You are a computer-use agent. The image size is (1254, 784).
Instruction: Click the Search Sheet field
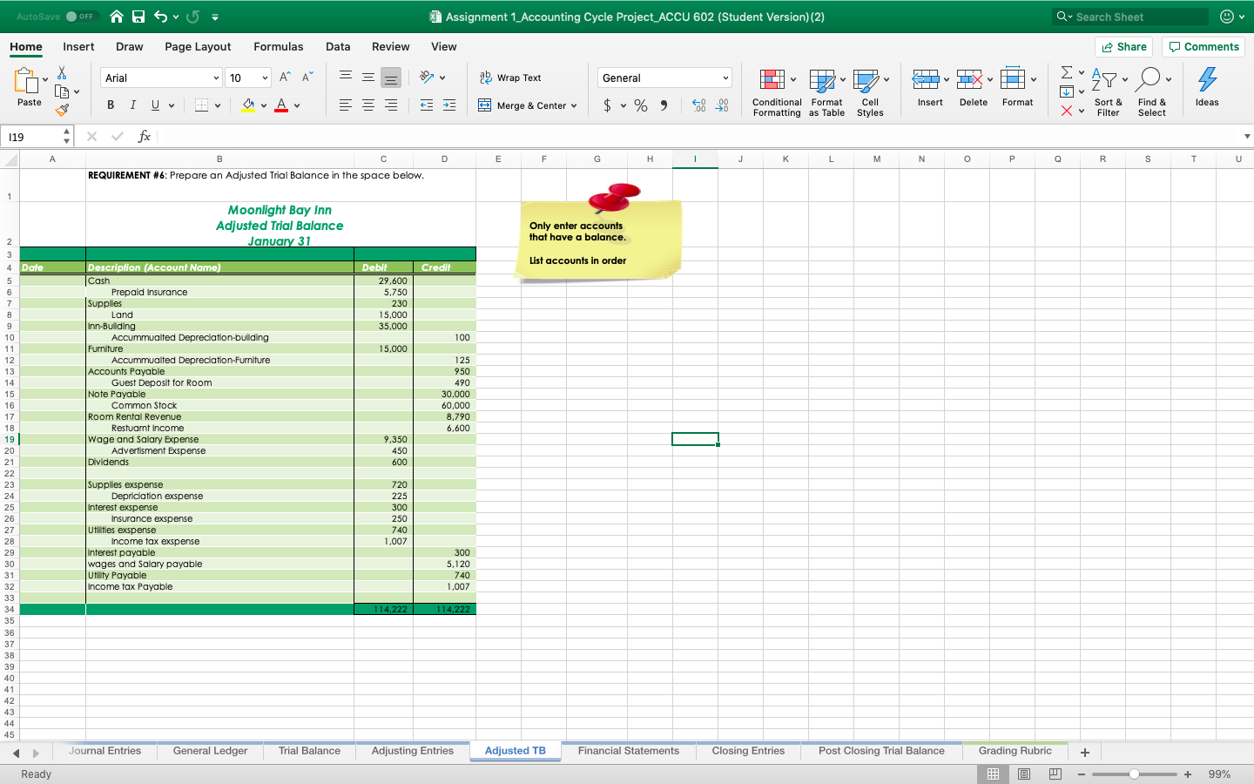[x=1130, y=16]
